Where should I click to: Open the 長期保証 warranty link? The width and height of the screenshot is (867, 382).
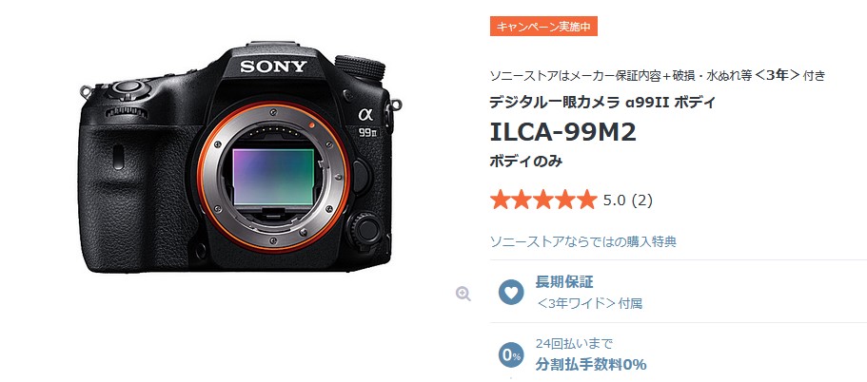pyautogui.click(x=564, y=282)
